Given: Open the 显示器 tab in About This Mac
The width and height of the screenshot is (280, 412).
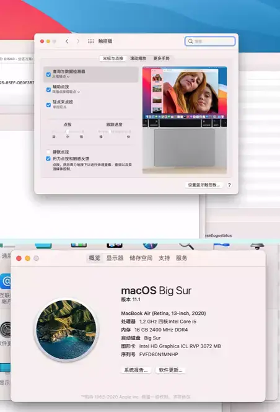Looking at the screenshot, I should [x=115, y=258].
